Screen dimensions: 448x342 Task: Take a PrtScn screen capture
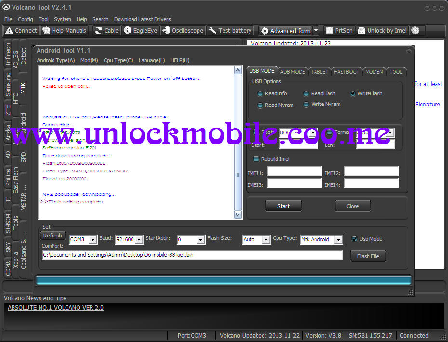point(340,30)
